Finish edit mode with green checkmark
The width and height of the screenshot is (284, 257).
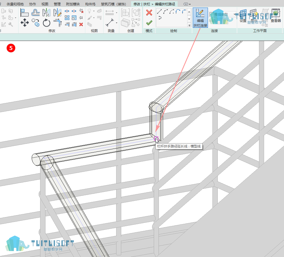[149, 23]
